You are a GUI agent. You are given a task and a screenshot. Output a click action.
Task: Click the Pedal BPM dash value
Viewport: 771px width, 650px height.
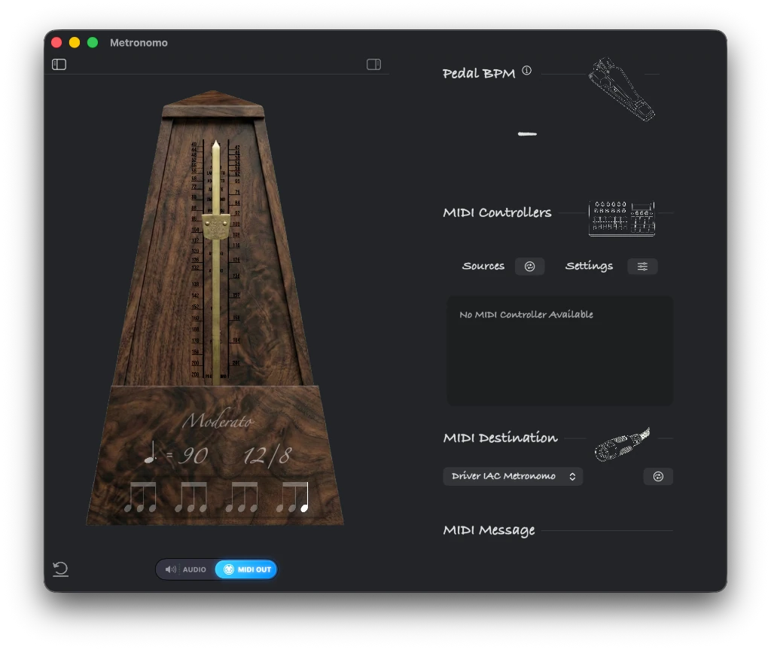coord(527,133)
